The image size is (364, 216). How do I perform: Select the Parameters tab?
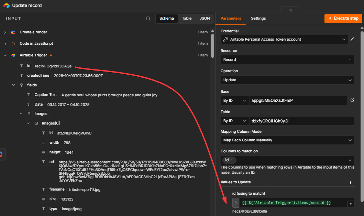click(x=231, y=18)
